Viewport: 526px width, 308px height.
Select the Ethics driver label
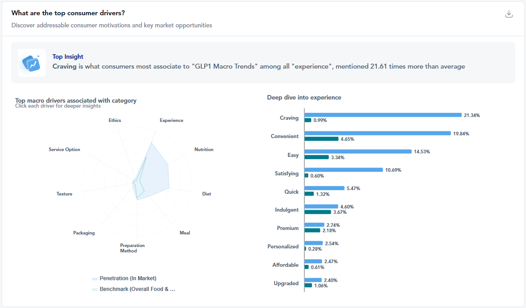tap(115, 121)
